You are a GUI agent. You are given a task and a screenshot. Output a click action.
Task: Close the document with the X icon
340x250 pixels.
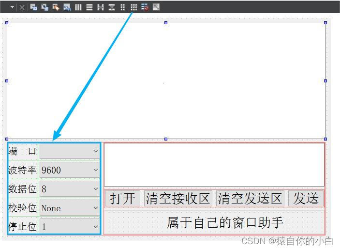click(22, 8)
